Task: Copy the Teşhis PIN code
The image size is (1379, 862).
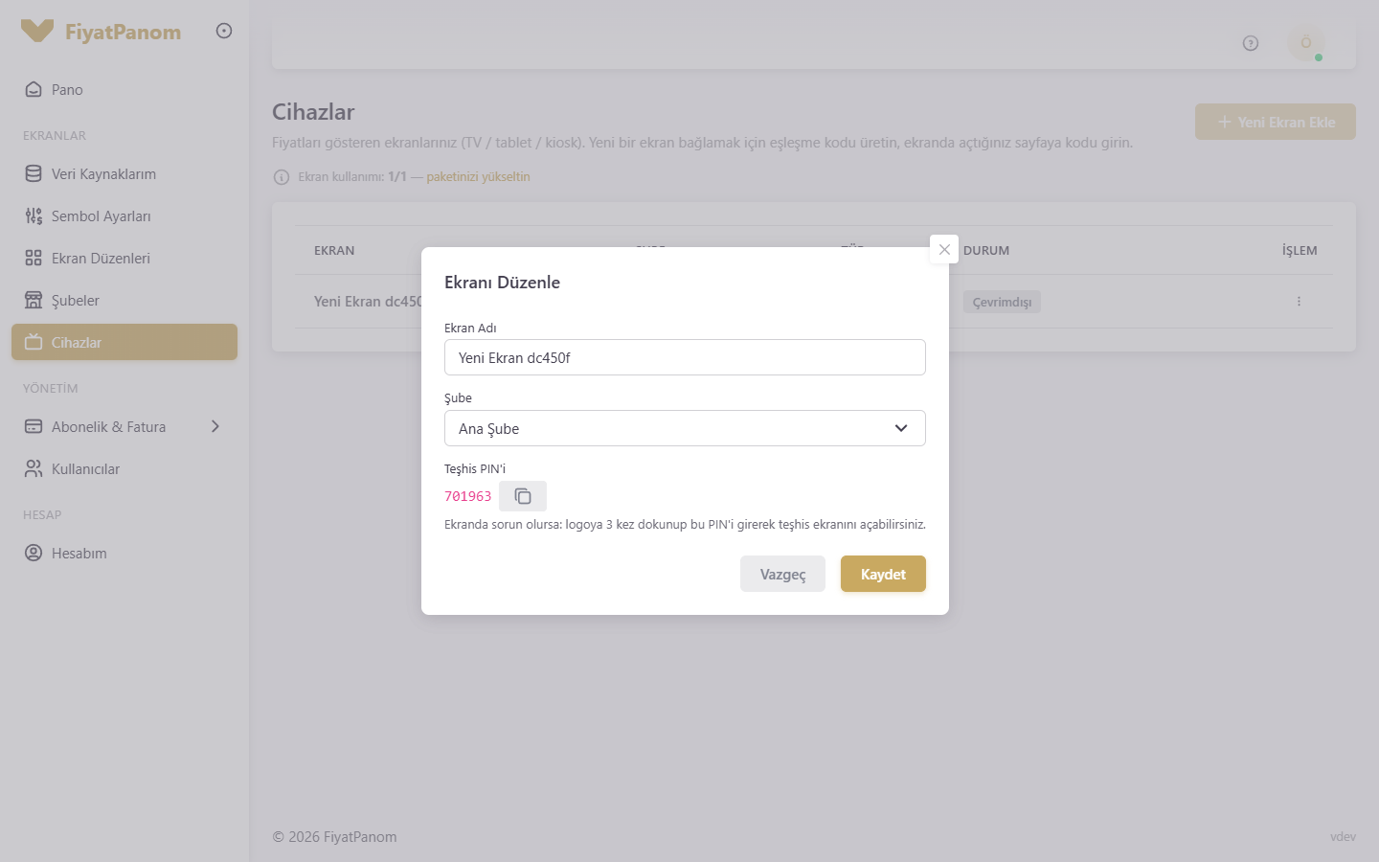Action: click(x=523, y=496)
